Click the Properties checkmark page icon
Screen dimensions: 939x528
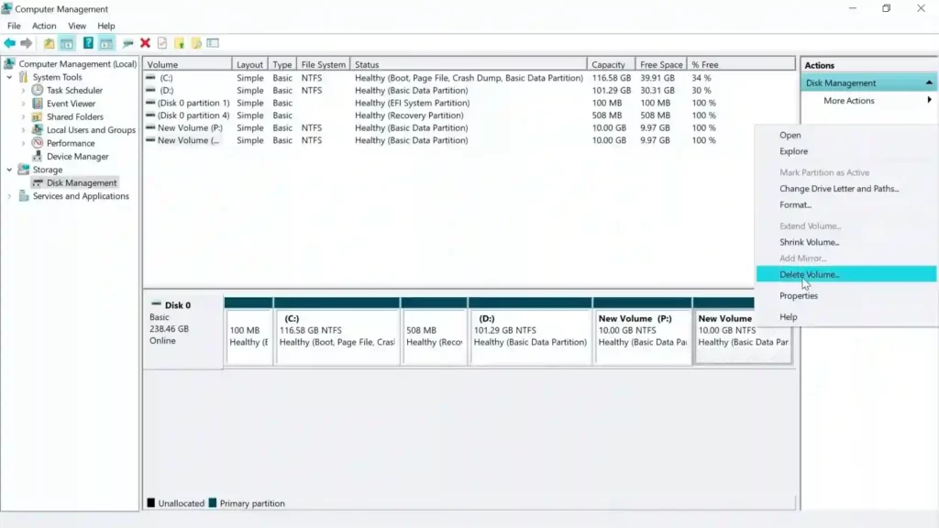[162, 43]
